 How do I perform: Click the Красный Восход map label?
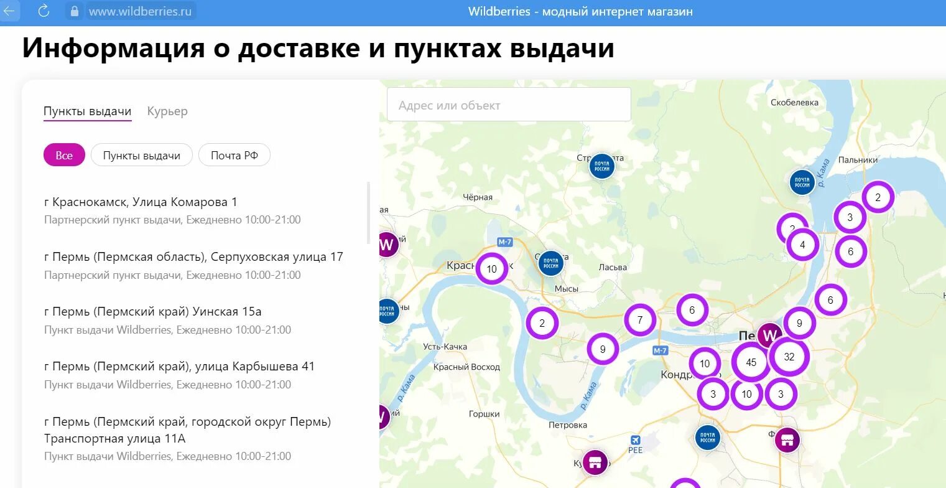pyautogui.click(x=466, y=367)
